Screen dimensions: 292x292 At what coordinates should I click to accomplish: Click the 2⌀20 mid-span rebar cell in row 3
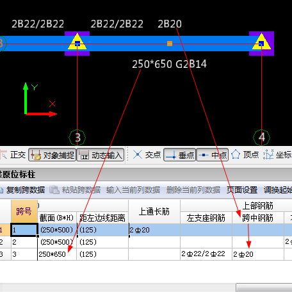tap(258, 254)
